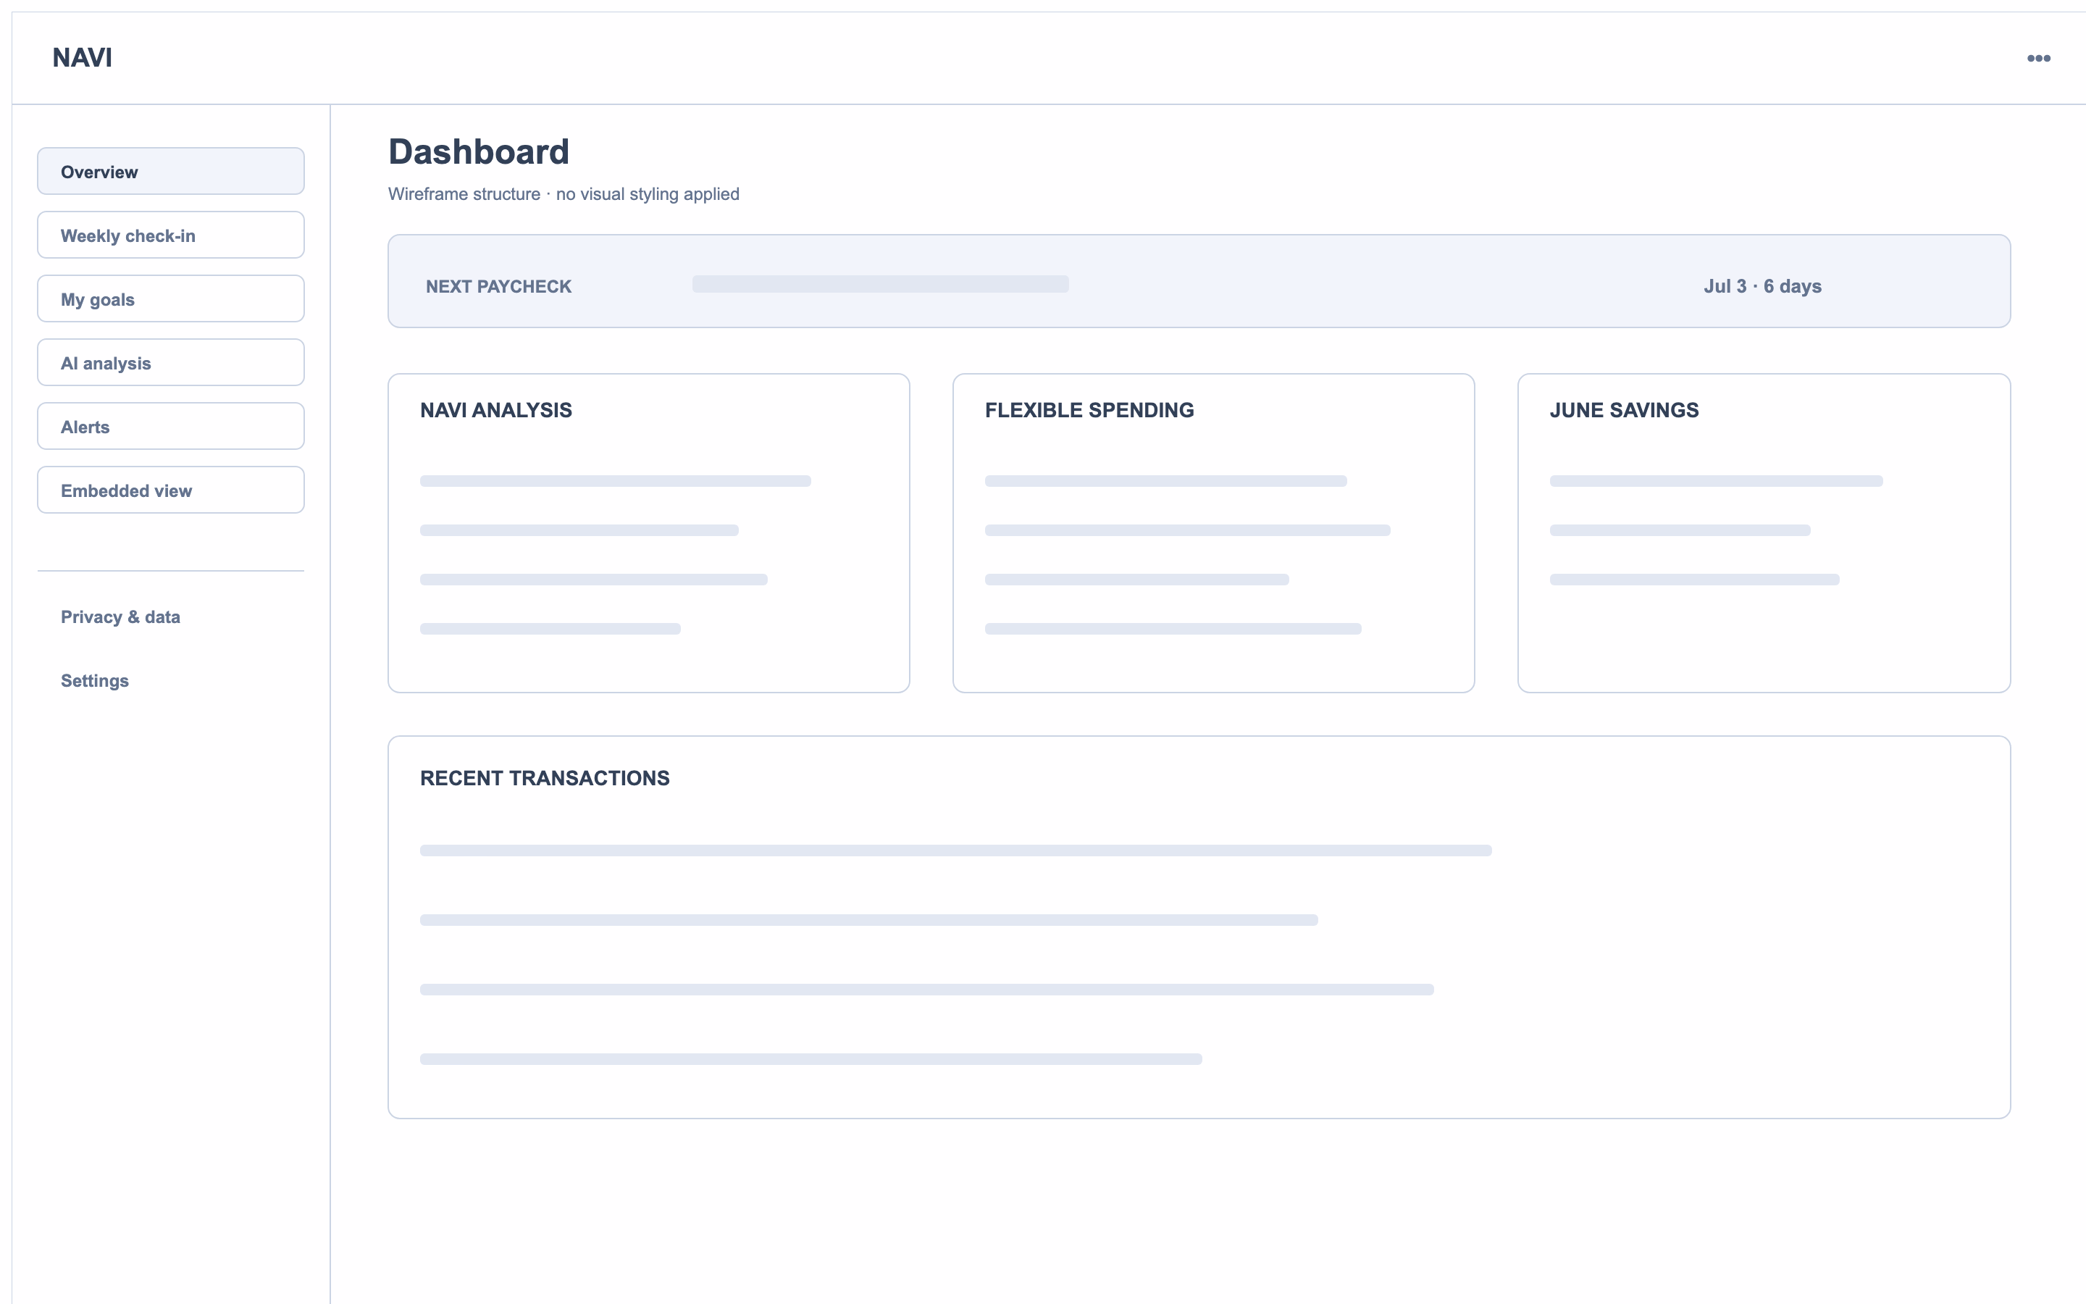
Task: Open the Privacy & data link
Action: (121, 617)
